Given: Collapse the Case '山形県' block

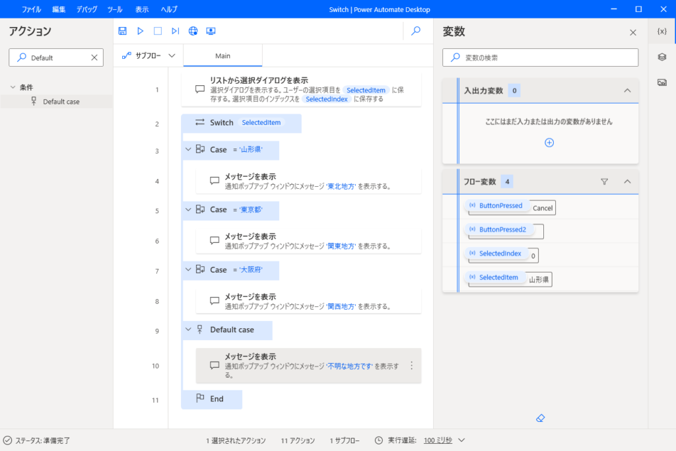Looking at the screenshot, I should pos(188,150).
